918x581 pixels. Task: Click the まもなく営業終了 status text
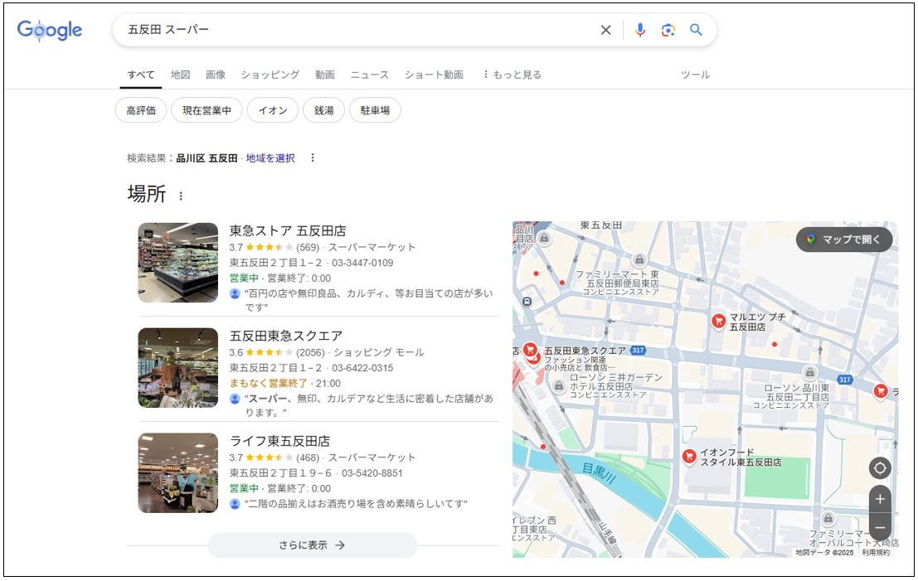[268, 384]
